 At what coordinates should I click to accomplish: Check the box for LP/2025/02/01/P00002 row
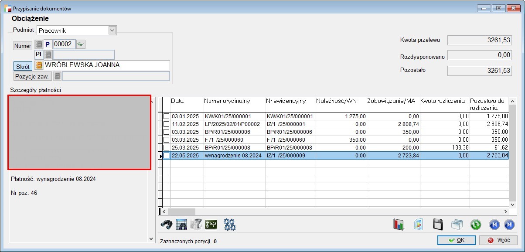[x=166, y=124]
